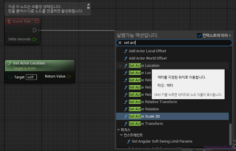Click function icon of Add Actor Local Offset
The image size is (236, 151).
click(126, 51)
